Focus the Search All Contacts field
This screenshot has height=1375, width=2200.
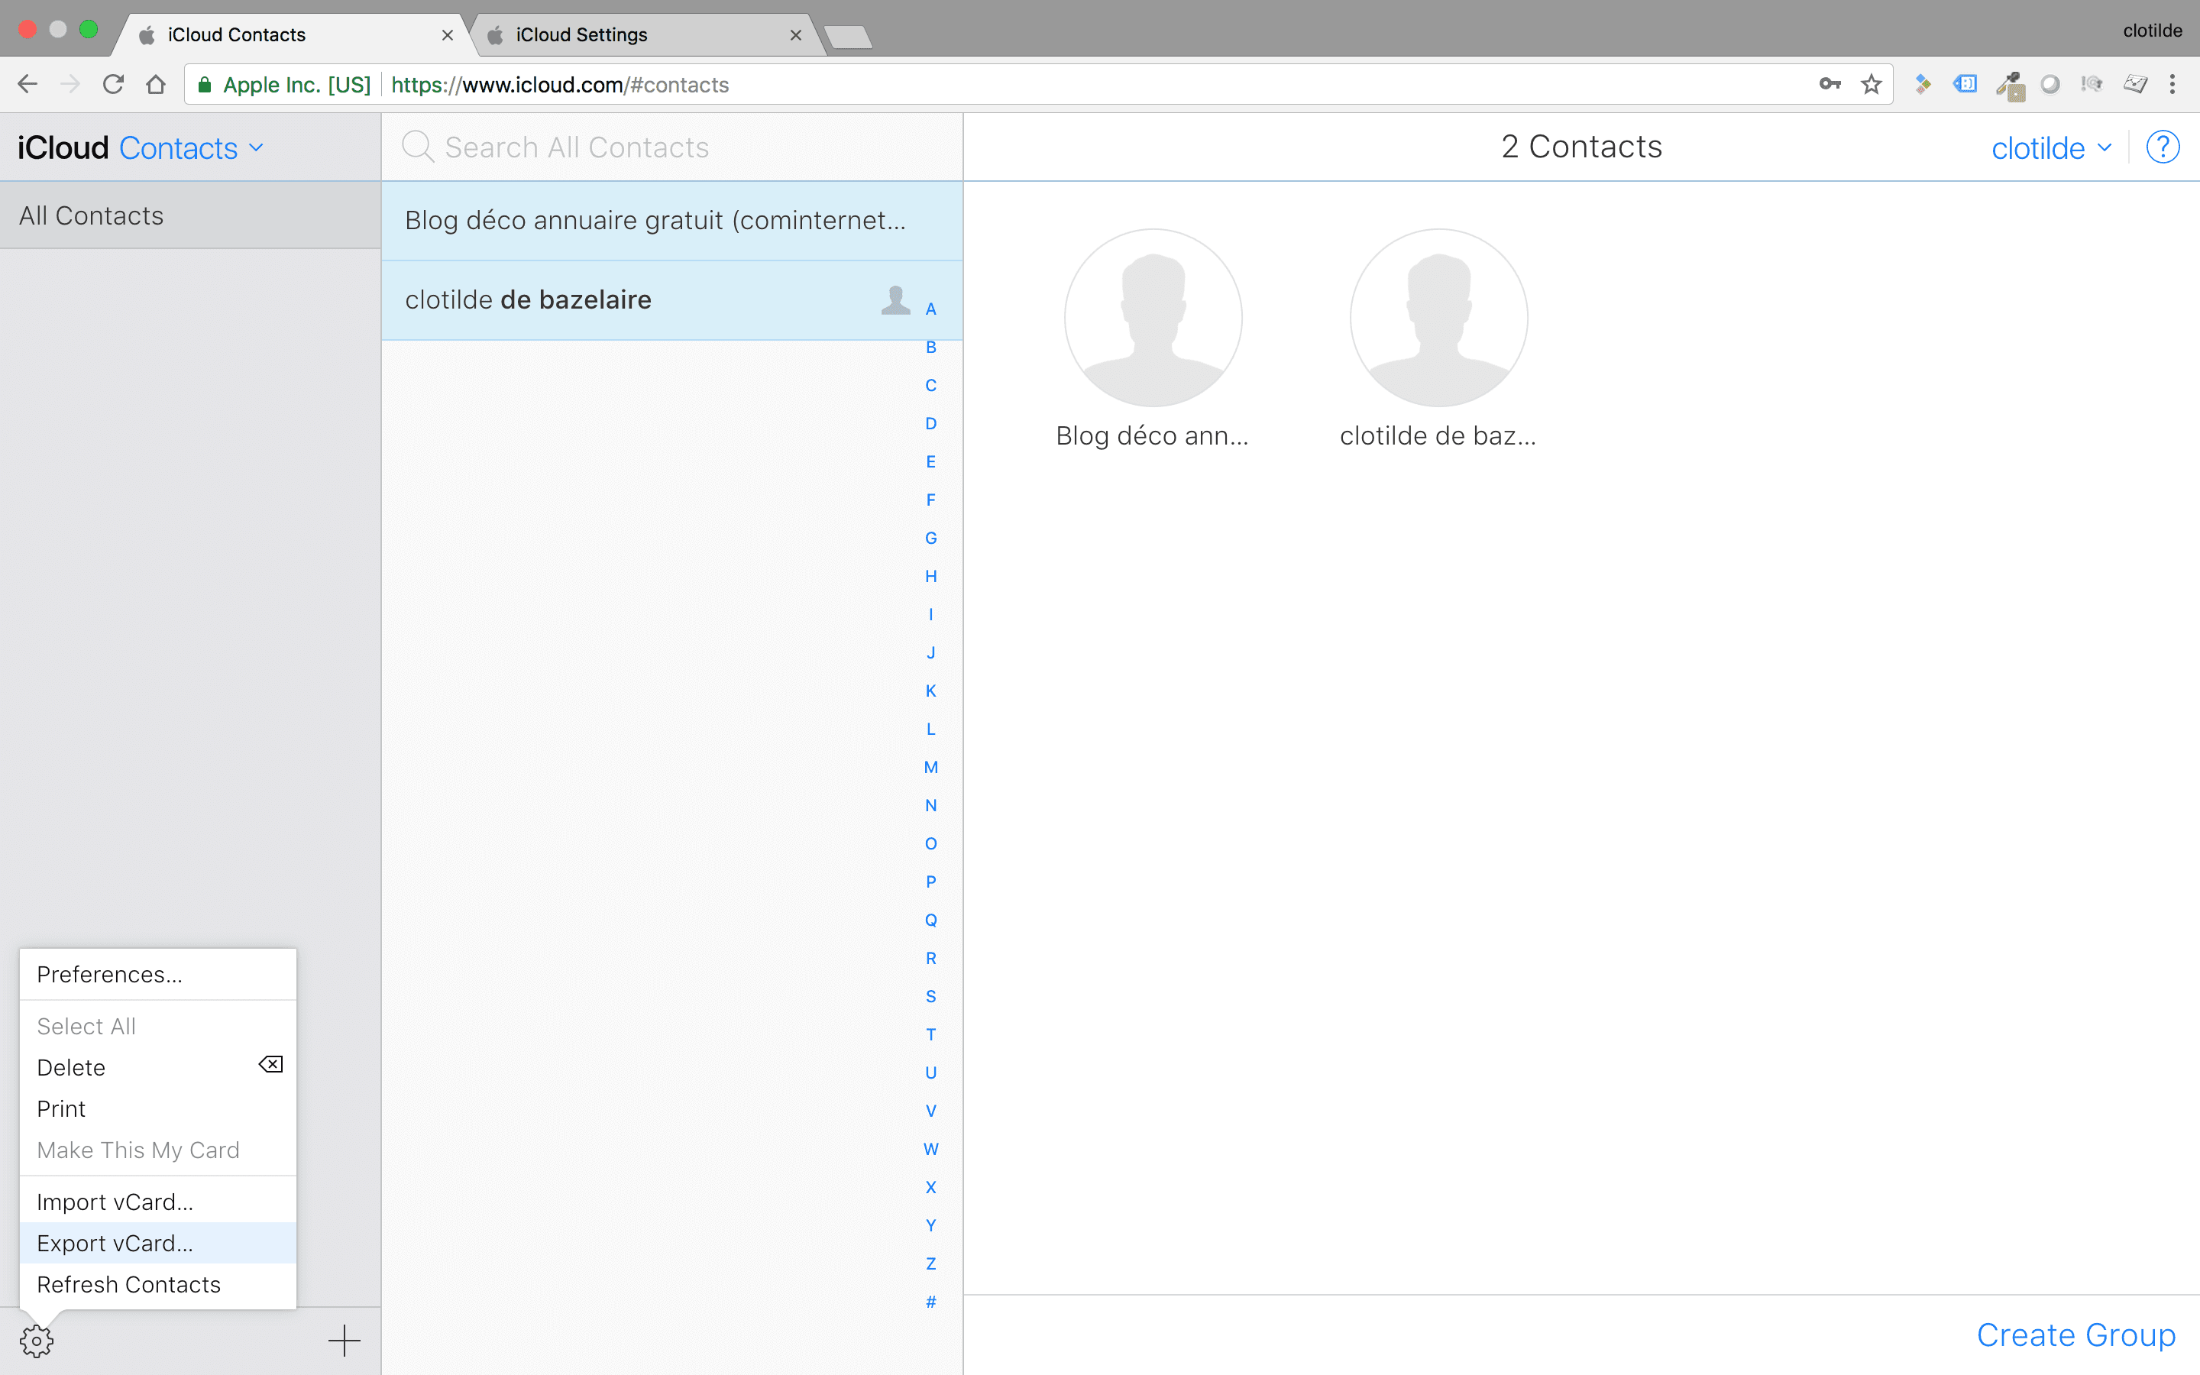[x=673, y=147]
